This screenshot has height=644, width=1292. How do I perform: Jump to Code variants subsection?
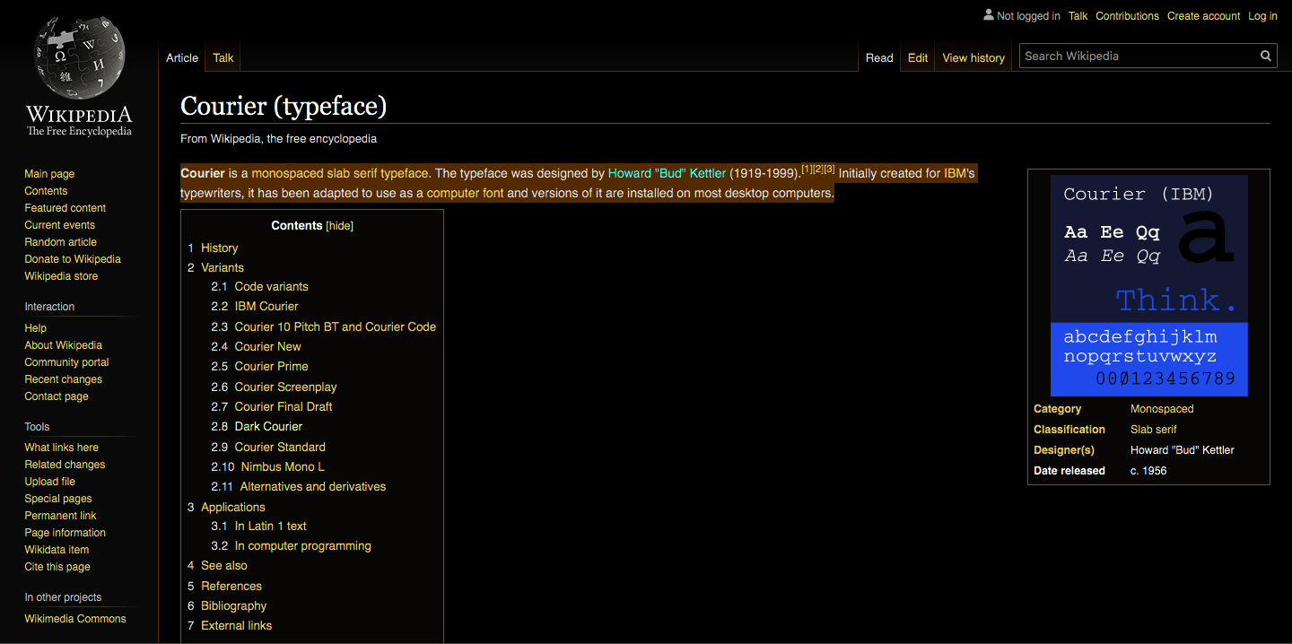coord(271,287)
